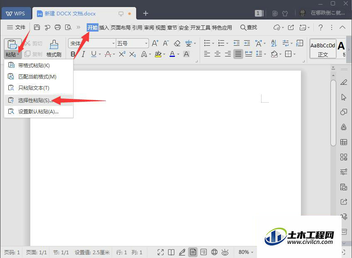The height and width of the screenshot is (258, 352).
Task: Clear formatting with the eraser icon
Action: 177,43
